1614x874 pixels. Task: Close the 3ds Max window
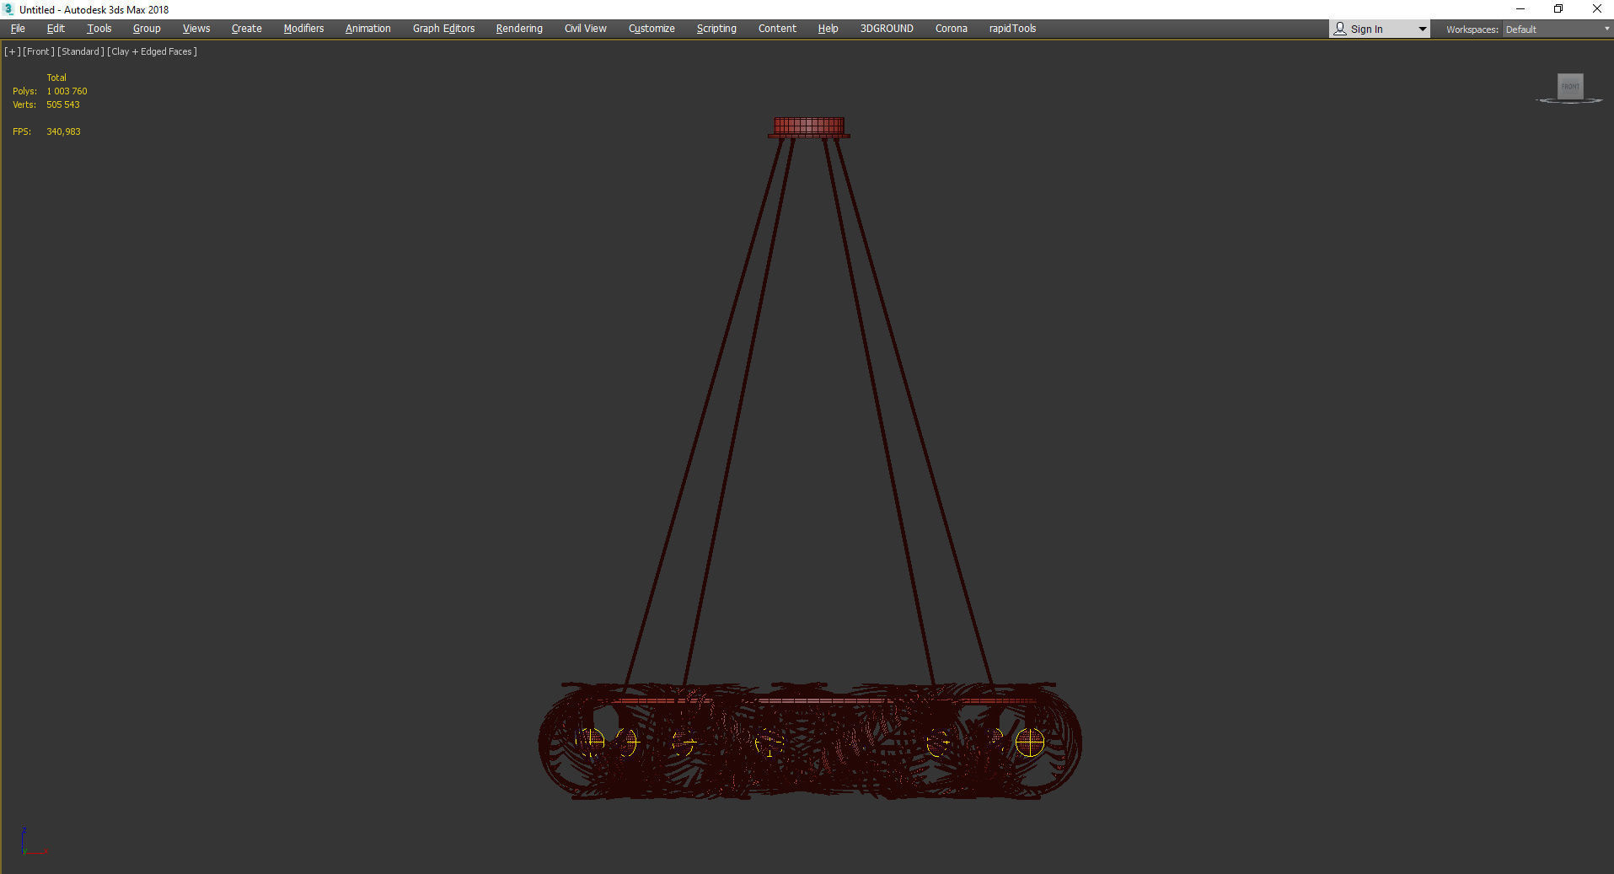tap(1596, 9)
